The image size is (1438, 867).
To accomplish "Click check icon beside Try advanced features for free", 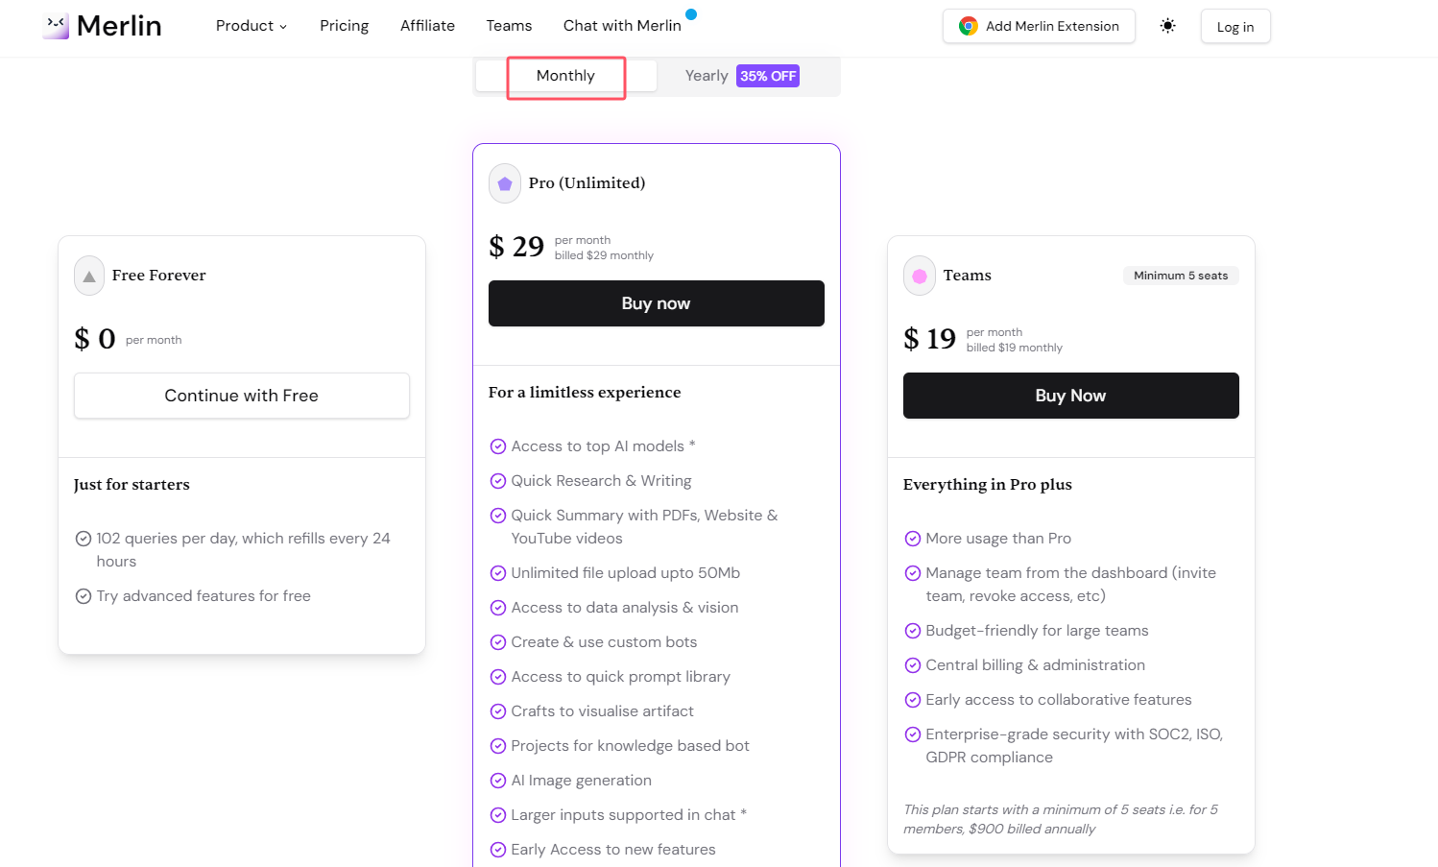I will [84, 596].
